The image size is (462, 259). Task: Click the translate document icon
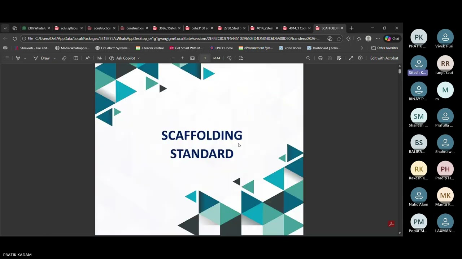99,58
